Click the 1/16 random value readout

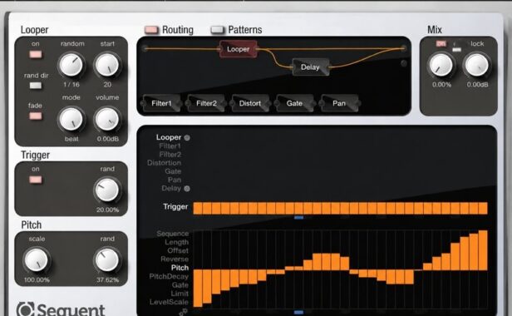point(71,84)
